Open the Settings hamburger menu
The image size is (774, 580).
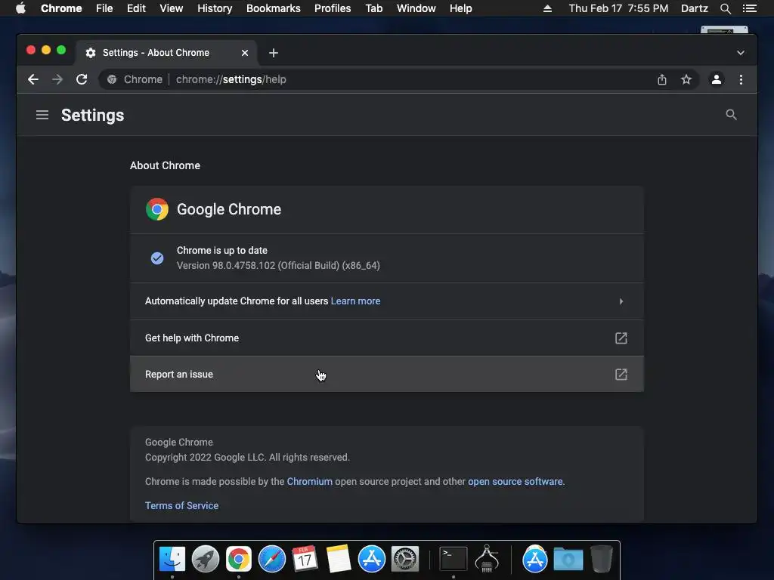pyautogui.click(x=42, y=115)
